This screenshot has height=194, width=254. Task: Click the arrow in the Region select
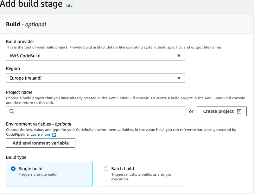pyautogui.click(x=179, y=78)
